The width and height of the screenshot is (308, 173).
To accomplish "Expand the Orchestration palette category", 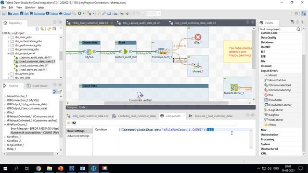I will (x=269, y=135).
